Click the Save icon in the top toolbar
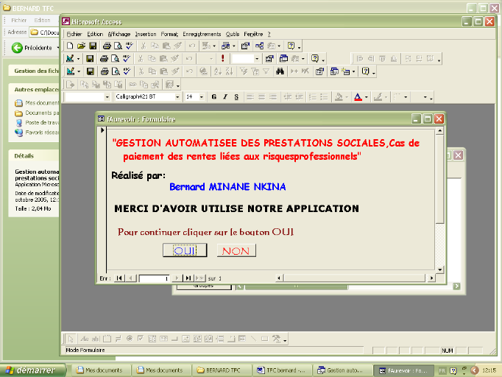The width and height of the screenshot is (502, 377). [x=91, y=46]
